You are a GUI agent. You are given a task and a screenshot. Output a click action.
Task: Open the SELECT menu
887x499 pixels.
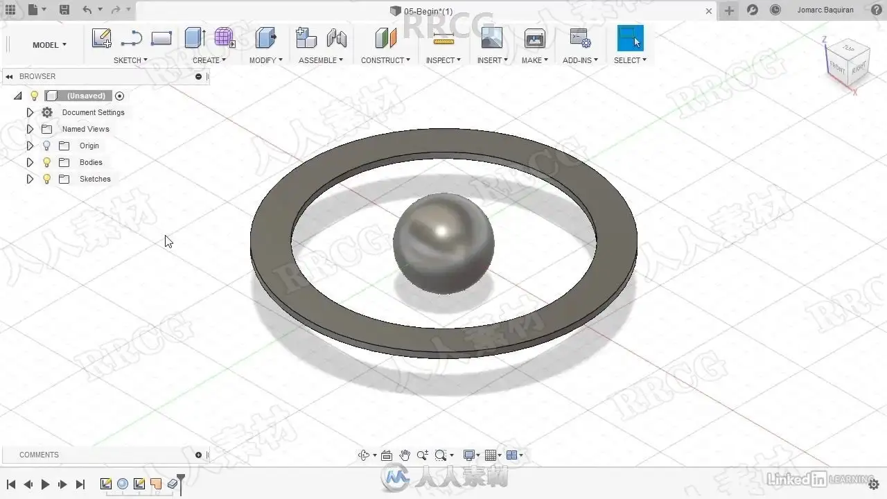(630, 60)
